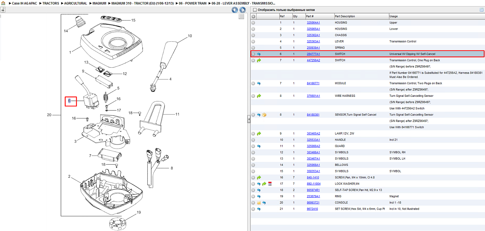Select callout 6 on the diagram
The height and width of the screenshot is (231, 485).
pyautogui.click(x=69, y=101)
